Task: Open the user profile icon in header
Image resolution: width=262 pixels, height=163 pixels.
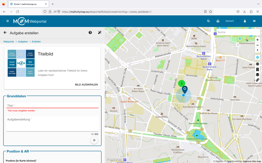Action: coord(245,21)
